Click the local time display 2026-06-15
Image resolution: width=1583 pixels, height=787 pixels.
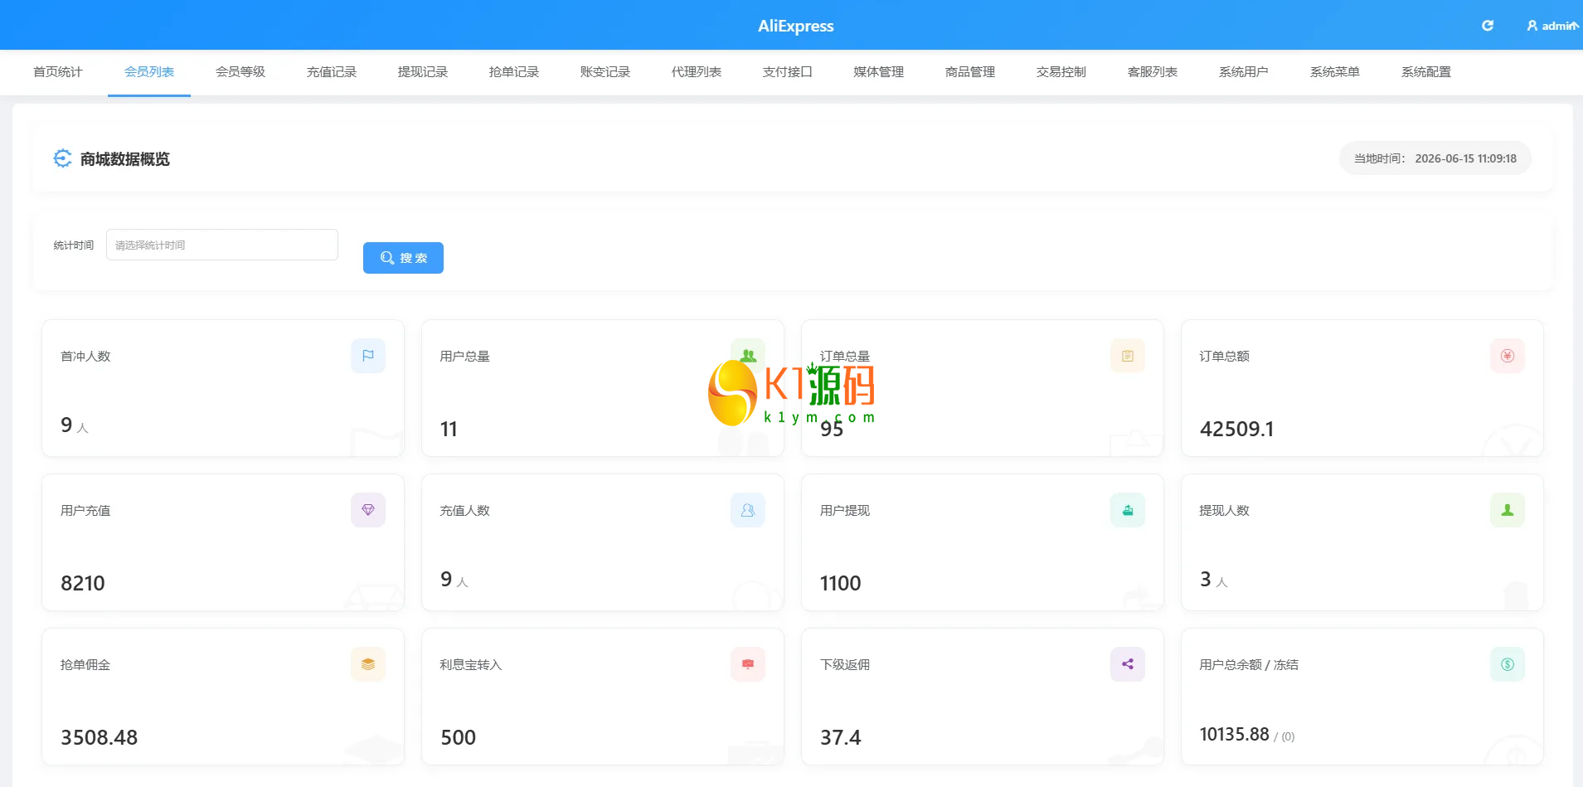click(1435, 158)
